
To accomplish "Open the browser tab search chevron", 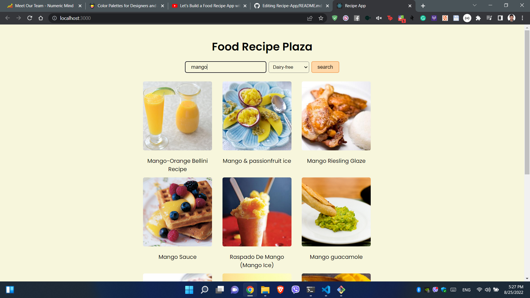I will click(474, 5).
